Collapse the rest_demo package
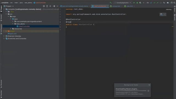Image resolution: width=176 pixels, height=99 pixels. pyautogui.click(x=13, y=24)
